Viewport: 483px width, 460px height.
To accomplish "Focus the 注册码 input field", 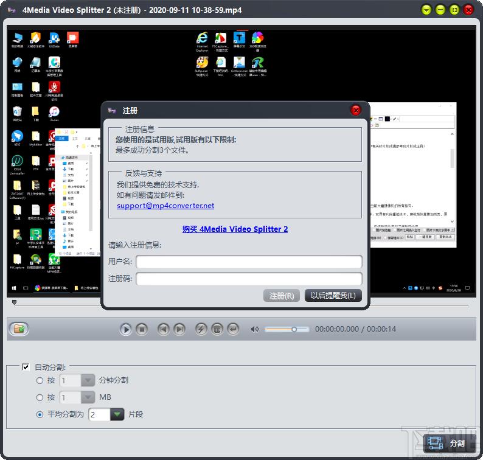I will [249, 279].
